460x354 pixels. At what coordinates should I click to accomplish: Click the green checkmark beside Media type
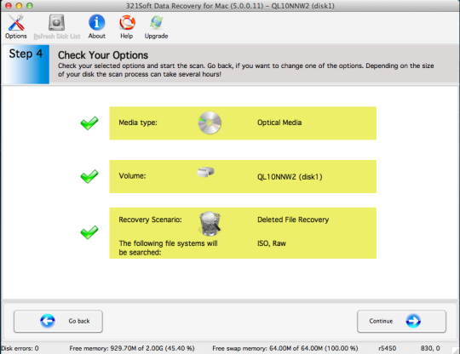89,123
